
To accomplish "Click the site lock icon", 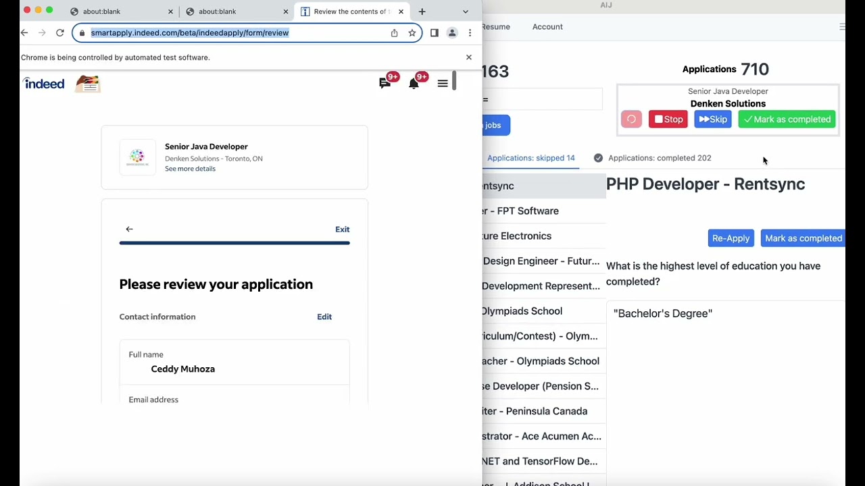I will click(82, 32).
